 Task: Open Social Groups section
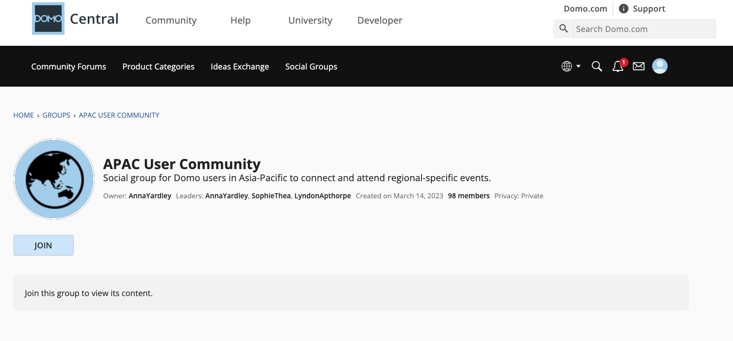tap(311, 67)
